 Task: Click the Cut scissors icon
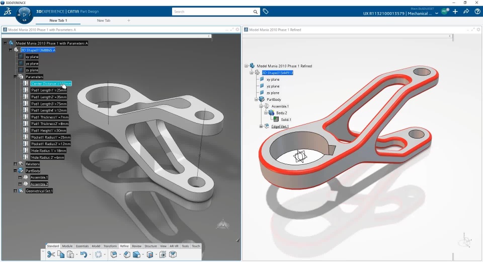coord(51,254)
